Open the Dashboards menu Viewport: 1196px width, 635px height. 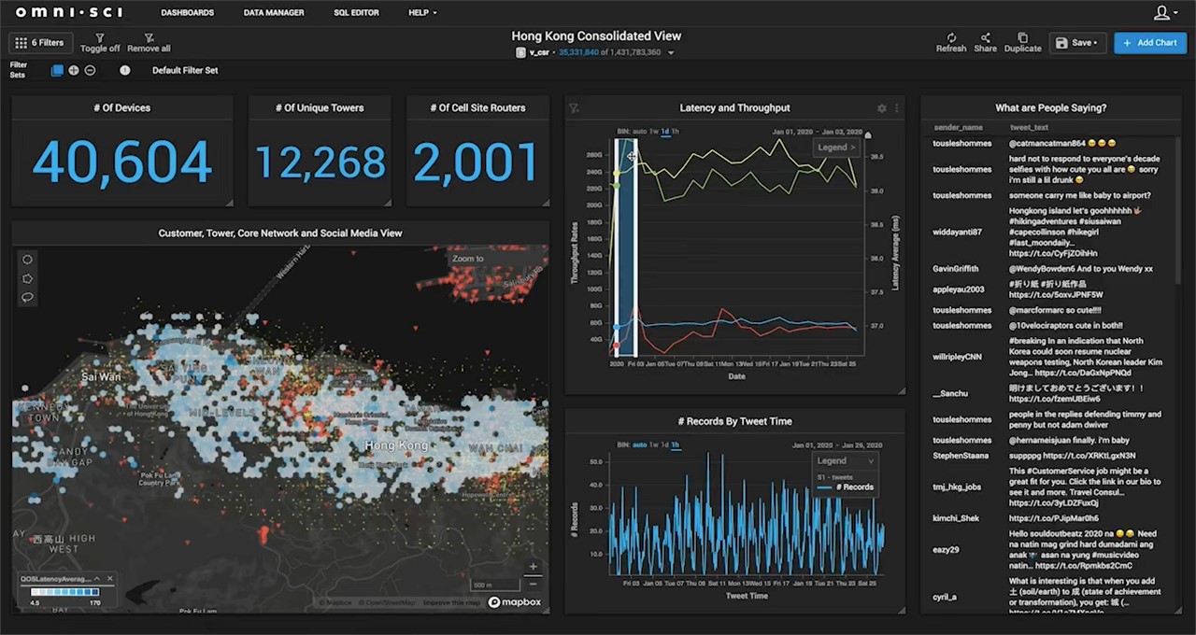coord(187,12)
